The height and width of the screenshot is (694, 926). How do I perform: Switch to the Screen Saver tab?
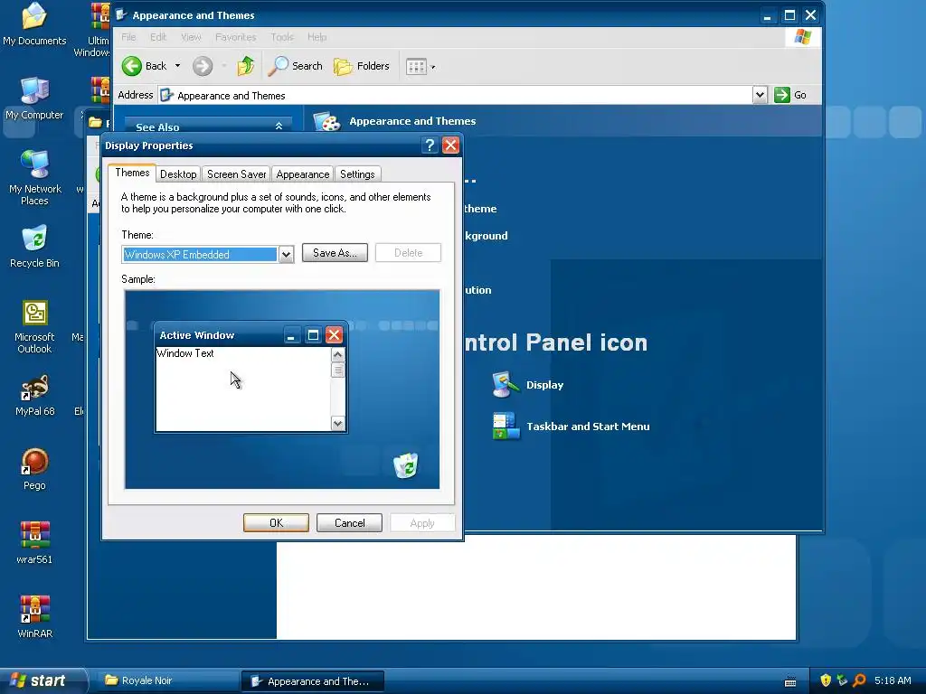coord(236,174)
